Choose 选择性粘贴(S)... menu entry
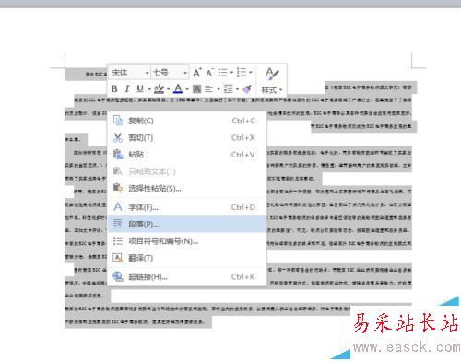461x361 pixels. point(187,188)
